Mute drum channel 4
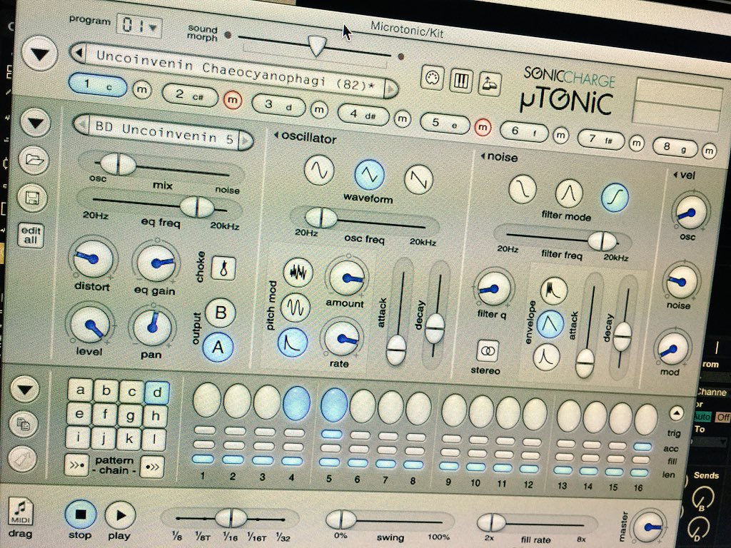 (401, 119)
